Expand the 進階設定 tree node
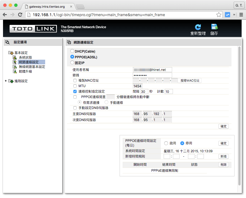The width and height of the screenshot is (246, 198). [x=6, y=81]
